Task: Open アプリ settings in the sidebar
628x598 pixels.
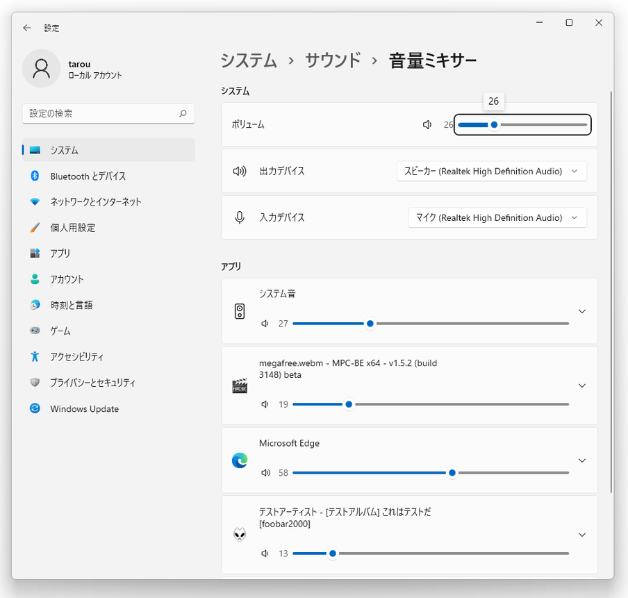Action: point(108,253)
